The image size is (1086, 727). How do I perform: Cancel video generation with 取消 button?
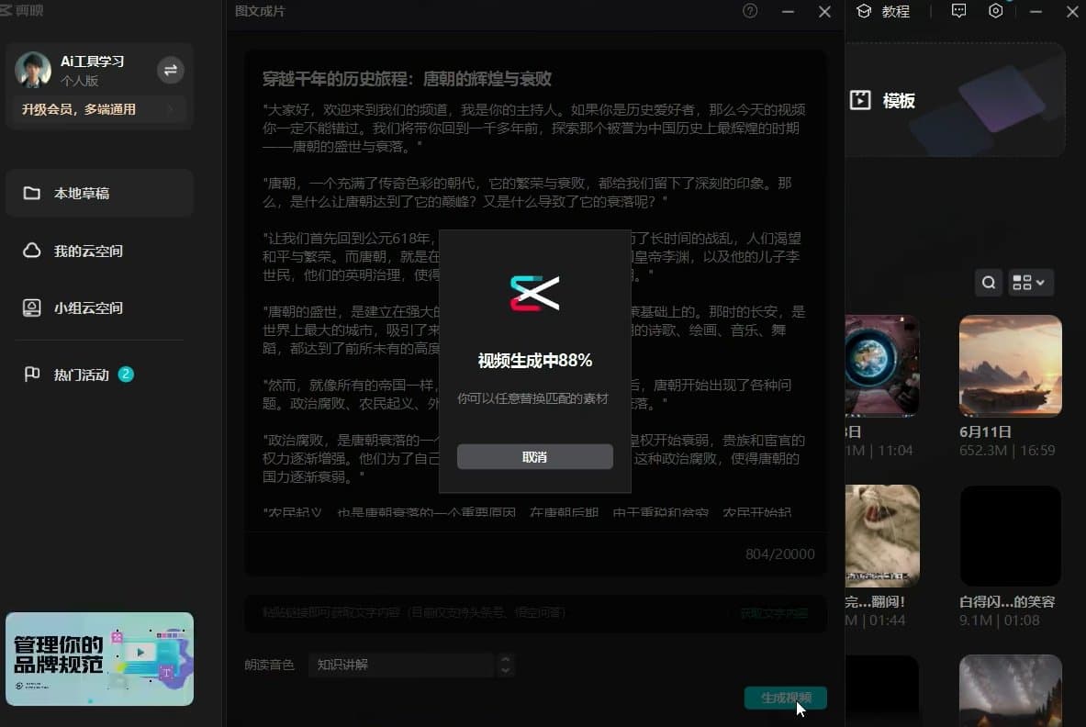(x=534, y=456)
